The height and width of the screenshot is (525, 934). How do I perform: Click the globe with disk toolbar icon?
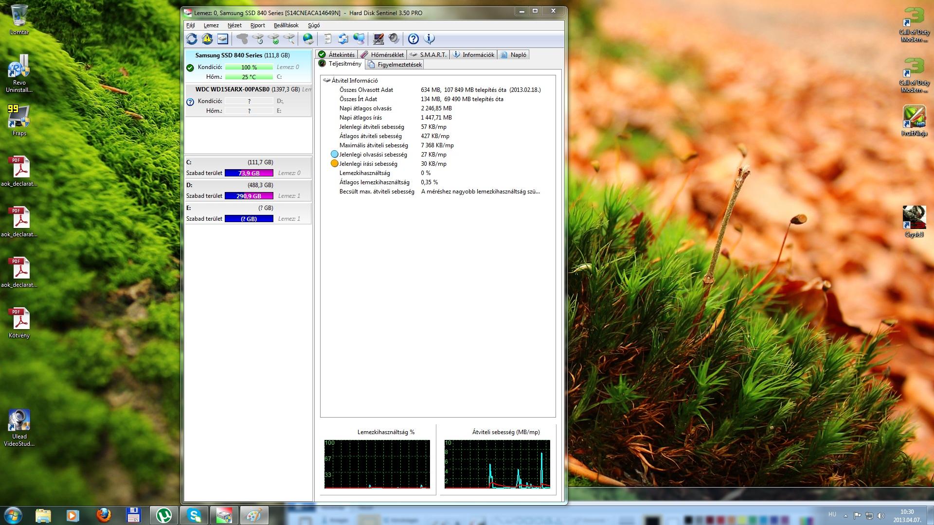click(308, 39)
